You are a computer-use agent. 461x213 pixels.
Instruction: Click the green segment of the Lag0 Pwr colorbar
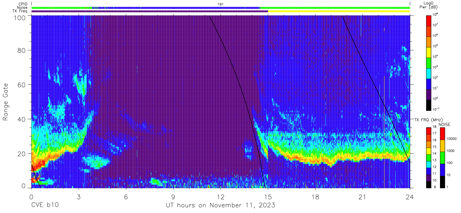click(x=429, y=62)
